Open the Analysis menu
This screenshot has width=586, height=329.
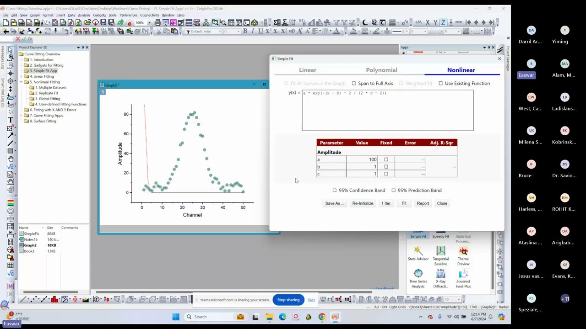(x=84, y=15)
